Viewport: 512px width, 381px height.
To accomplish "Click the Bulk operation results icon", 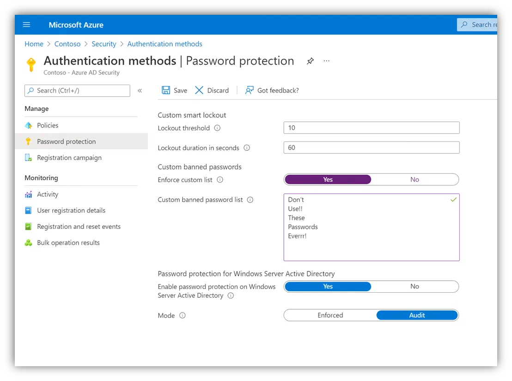I will click(28, 243).
